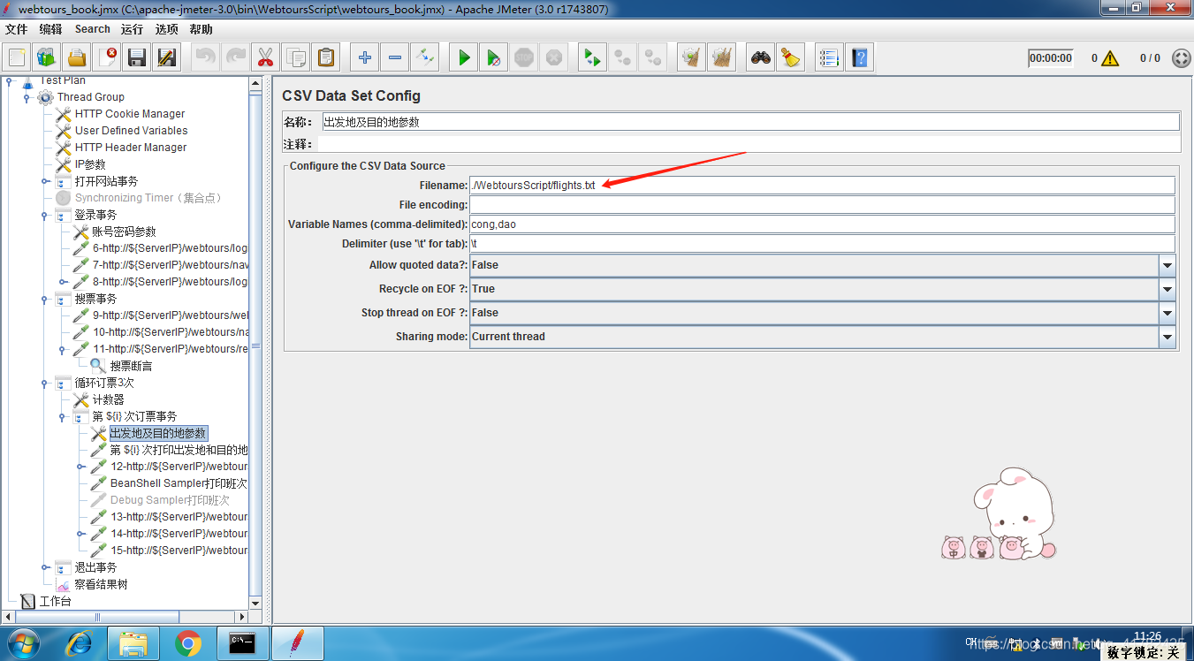Select the 工作台 workbench item
Image resolution: width=1194 pixels, height=661 pixels.
click(55, 601)
